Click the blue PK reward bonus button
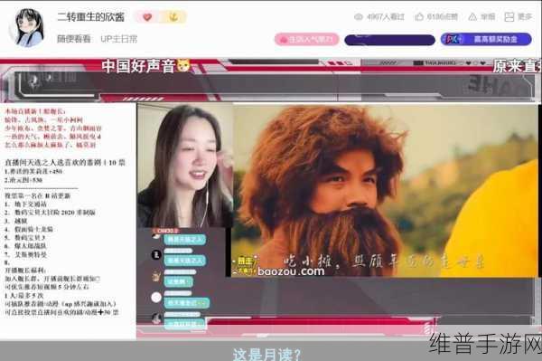 point(486,39)
